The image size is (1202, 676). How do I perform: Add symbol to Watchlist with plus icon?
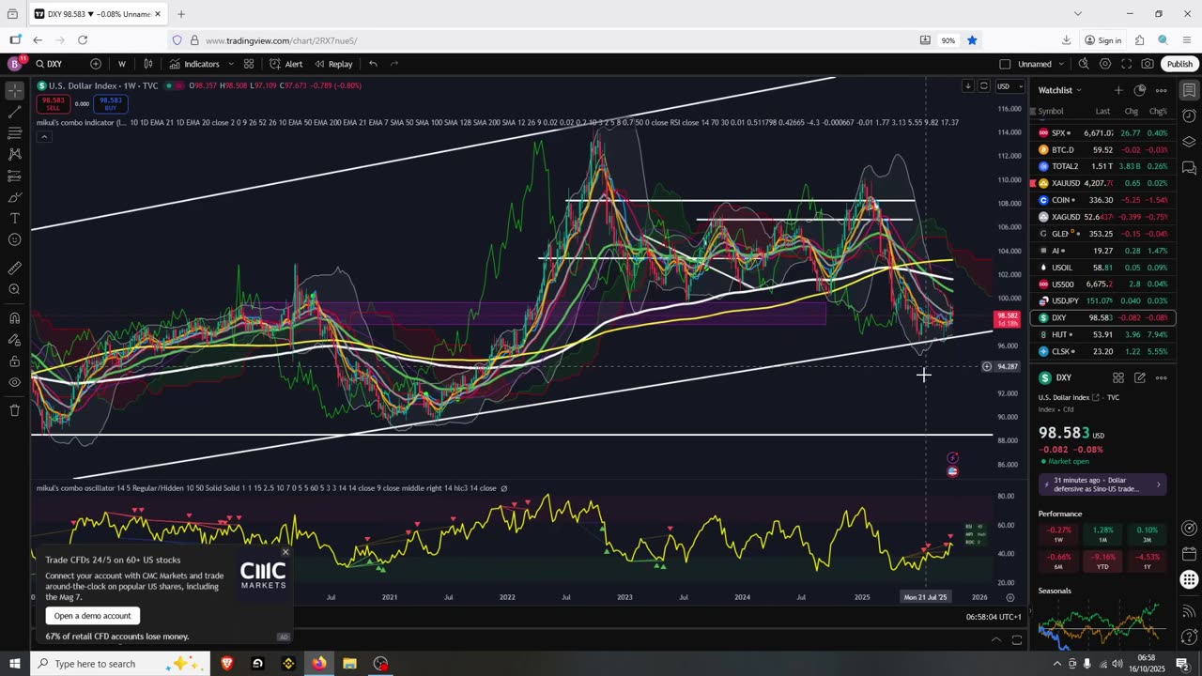pos(1118,90)
